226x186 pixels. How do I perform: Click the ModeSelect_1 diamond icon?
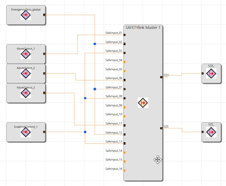pos(26,54)
